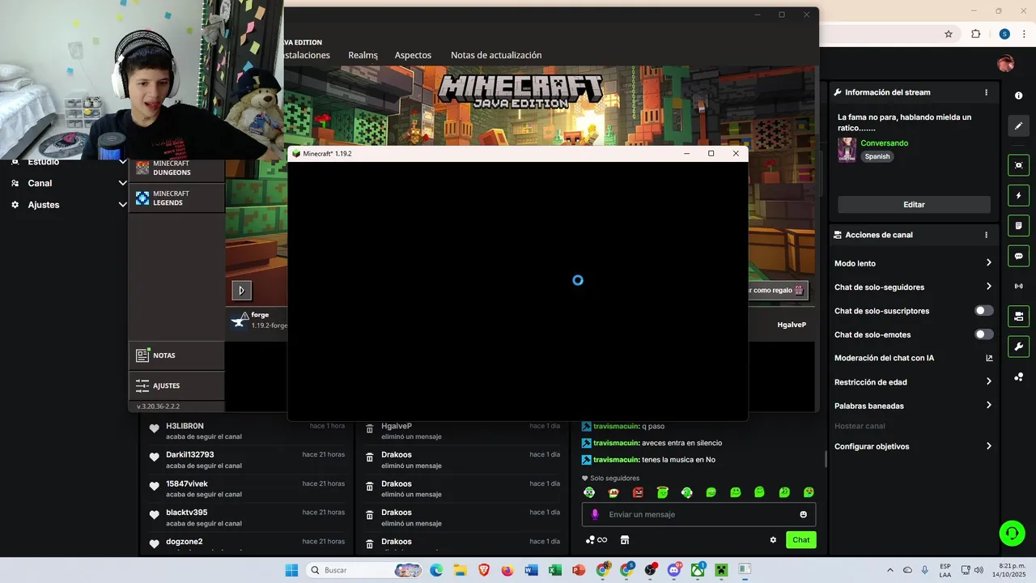Open NOTAS in launcher sidebar

pos(176,355)
